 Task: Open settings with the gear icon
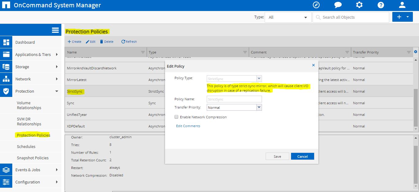[359, 5]
